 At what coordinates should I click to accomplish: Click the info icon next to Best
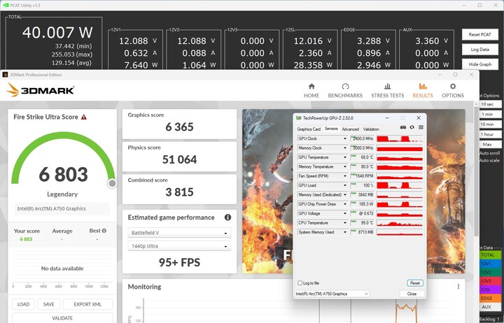tap(104, 231)
